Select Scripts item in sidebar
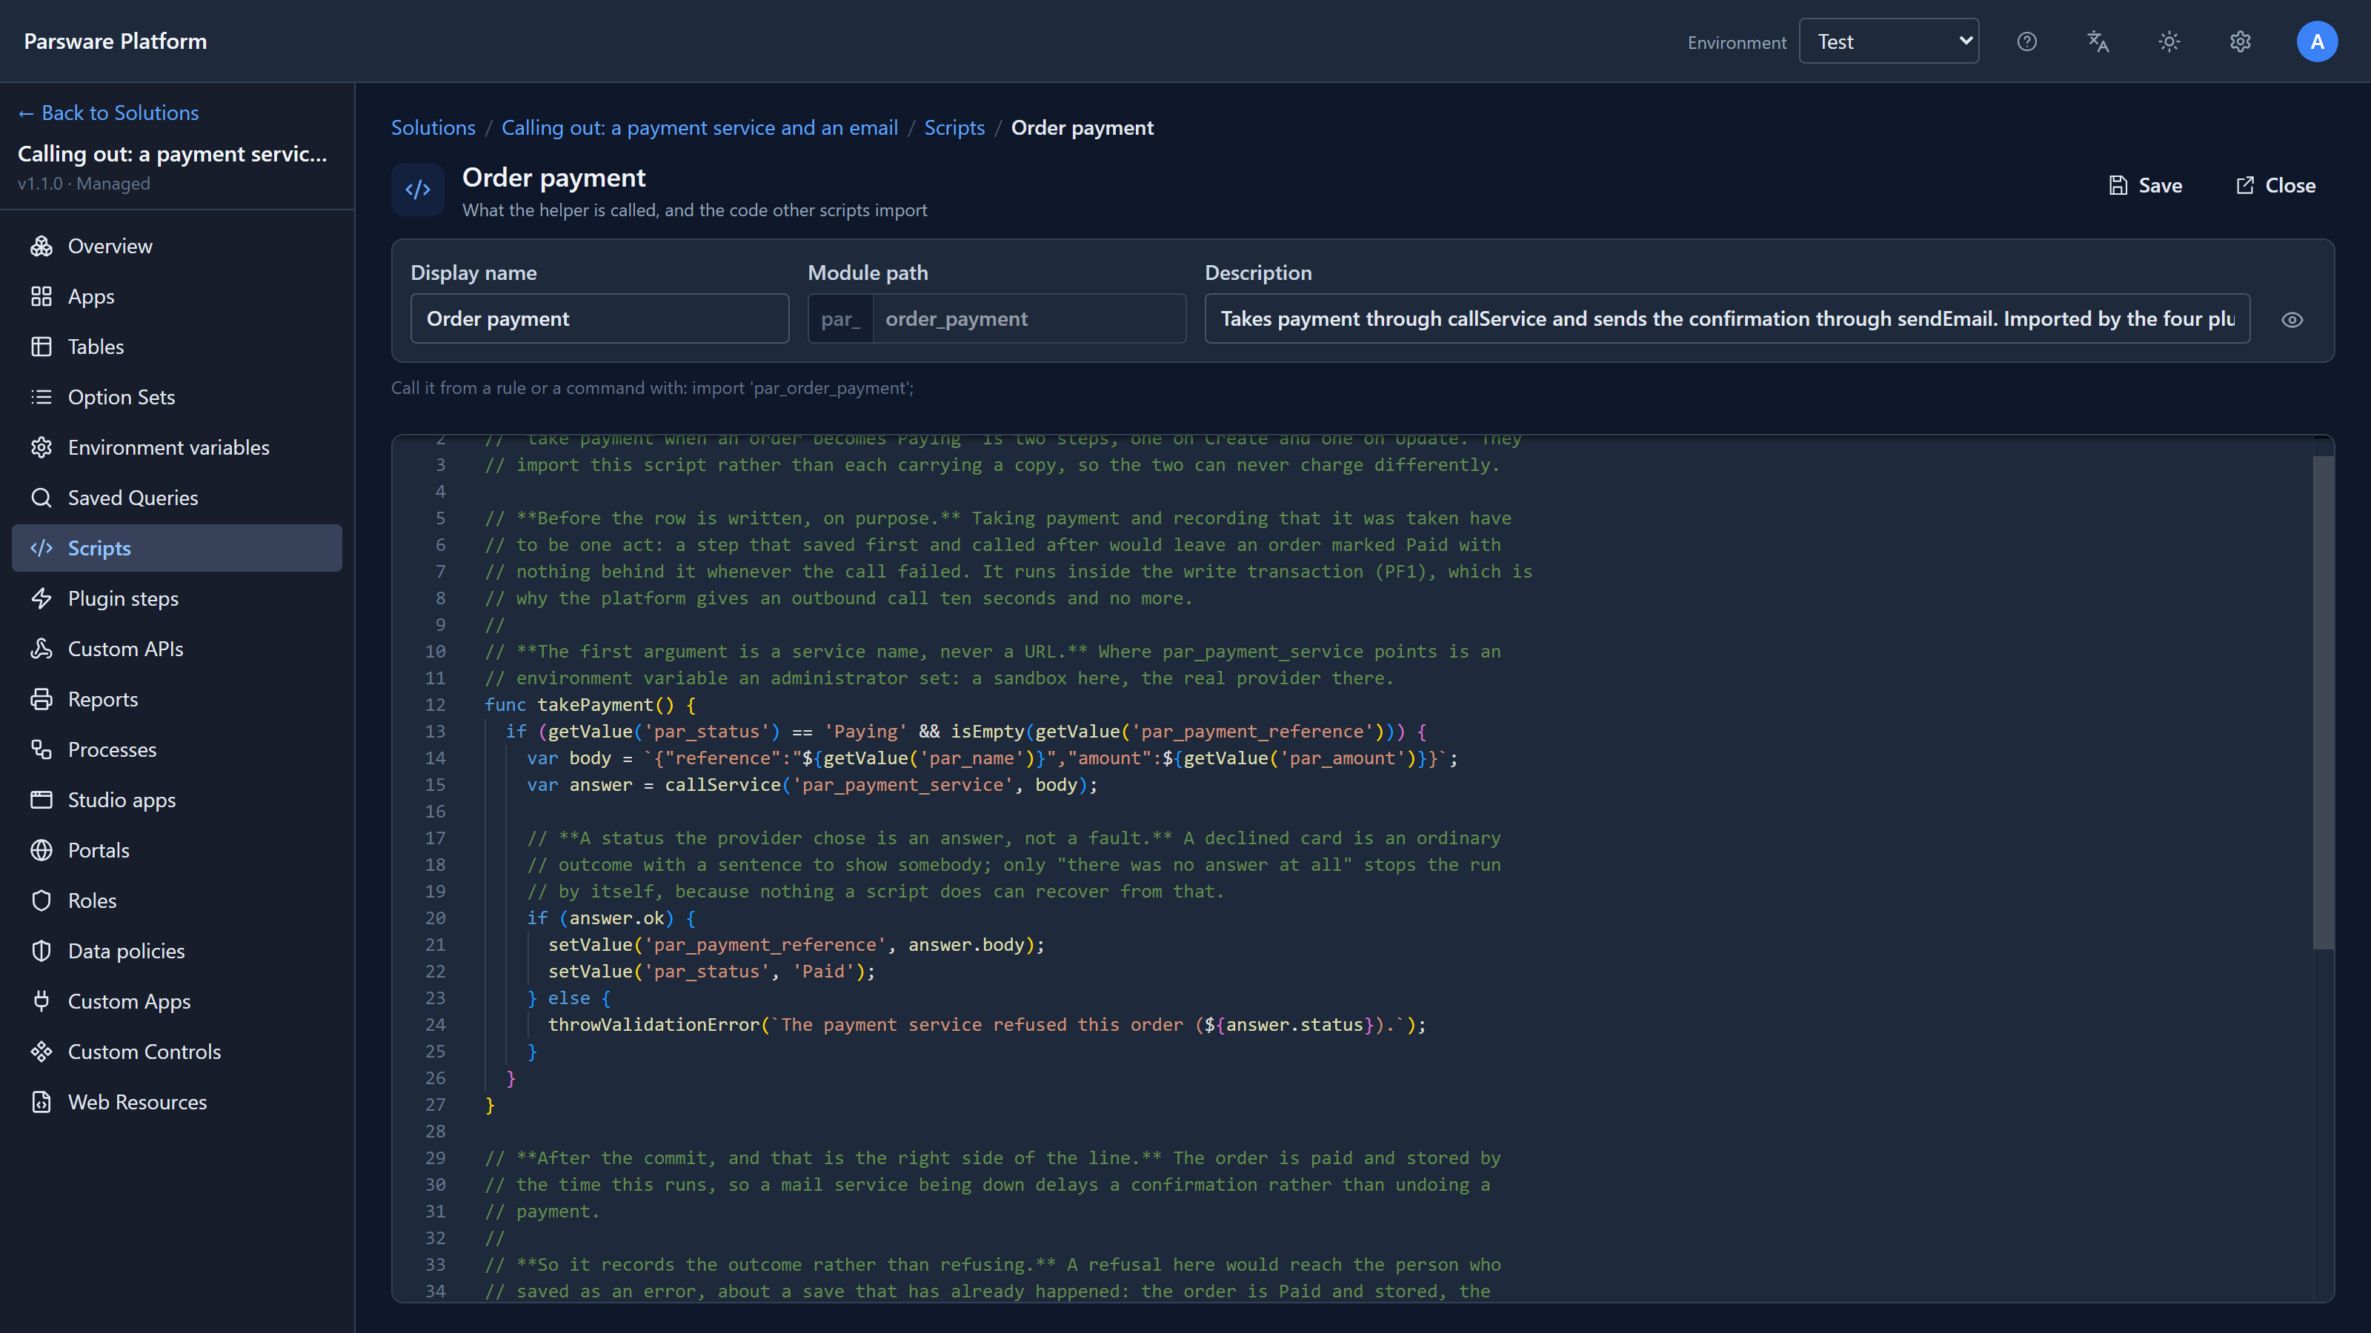Viewport: 2371px width, 1333px height. pyautogui.click(x=177, y=548)
